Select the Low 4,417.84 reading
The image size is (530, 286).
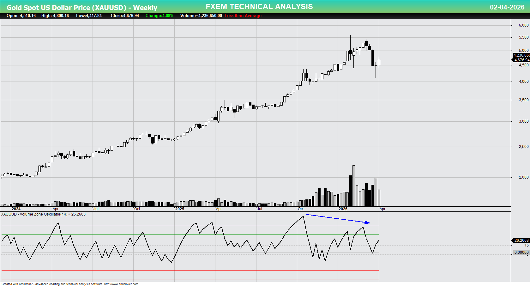click(x=89, y=15)
